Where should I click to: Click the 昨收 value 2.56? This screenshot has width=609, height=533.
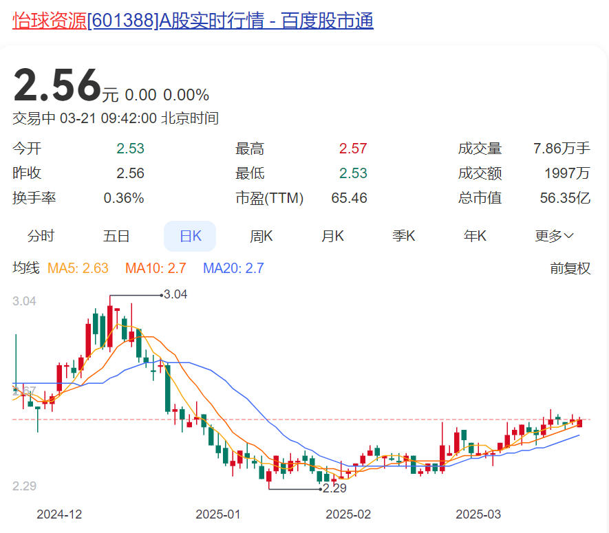[x=131, y=173]
